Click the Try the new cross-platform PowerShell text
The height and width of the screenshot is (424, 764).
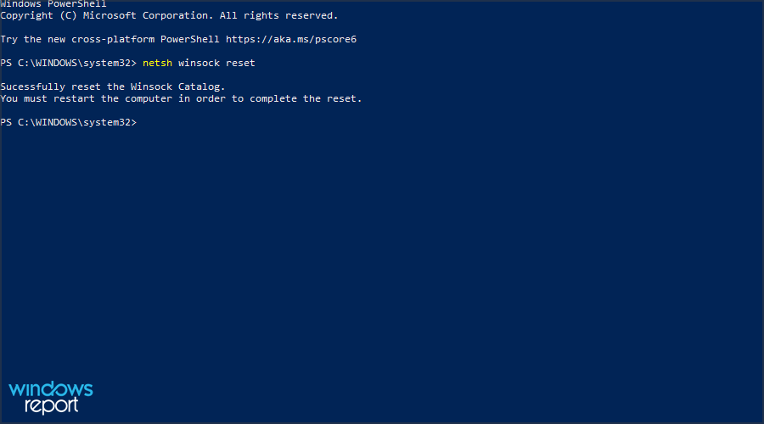110,39
